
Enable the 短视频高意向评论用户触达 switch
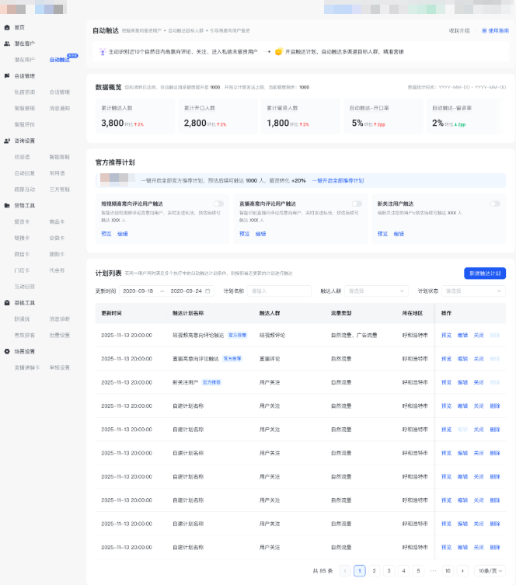click(218, 204)
